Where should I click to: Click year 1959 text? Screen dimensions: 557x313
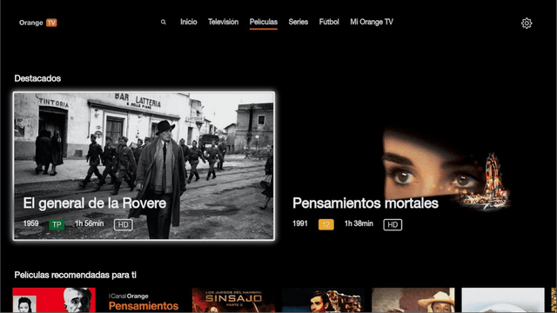click(x=30, y=223)
